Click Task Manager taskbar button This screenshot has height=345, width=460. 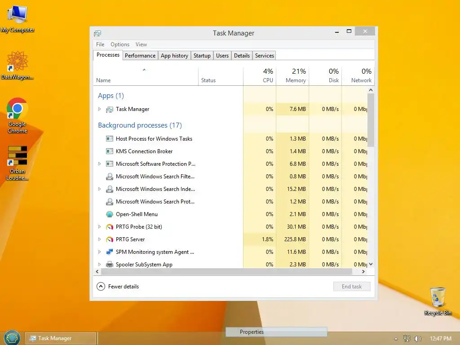61,338
